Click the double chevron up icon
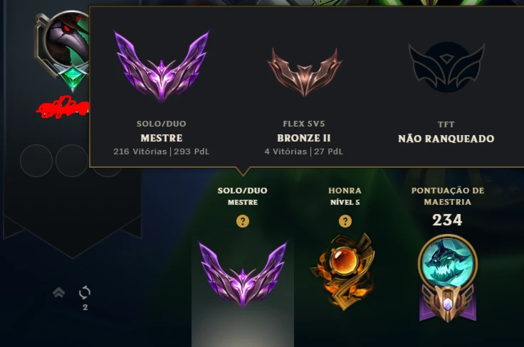Screen dimensions: 524x347 [59, 292]
